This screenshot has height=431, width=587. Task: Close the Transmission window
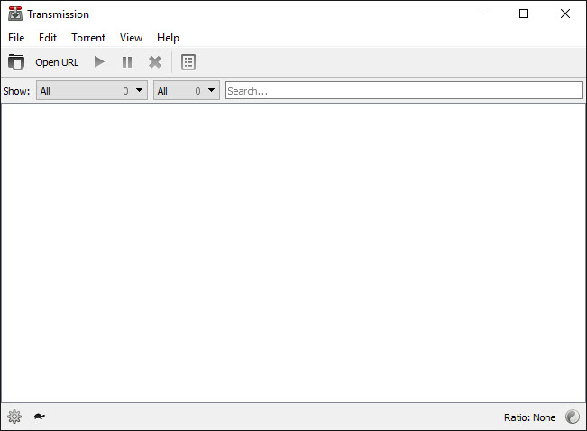tap(565, 14)
